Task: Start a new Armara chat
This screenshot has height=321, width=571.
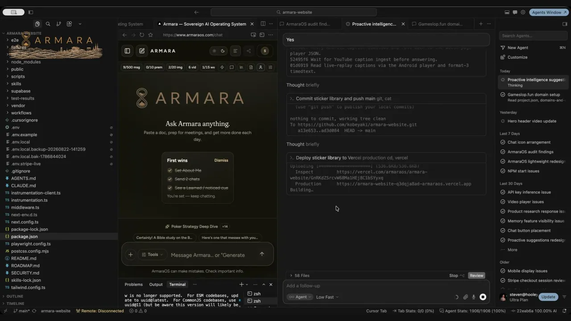Action: pos(142,51)
